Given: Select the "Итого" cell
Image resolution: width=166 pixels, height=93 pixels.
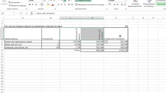Looking at the screenshot, I should pos(70,50).
